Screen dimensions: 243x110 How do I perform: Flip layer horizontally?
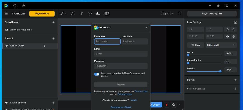(227, 37)
